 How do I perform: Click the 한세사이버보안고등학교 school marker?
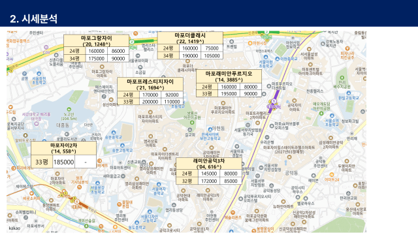click(210, 129)
